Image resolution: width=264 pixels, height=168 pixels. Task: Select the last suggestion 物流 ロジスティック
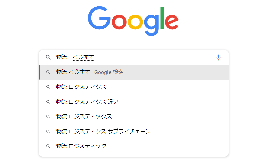[x=81, y=146]
